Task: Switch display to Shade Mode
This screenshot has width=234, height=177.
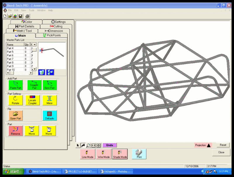Action: (120, 154)
